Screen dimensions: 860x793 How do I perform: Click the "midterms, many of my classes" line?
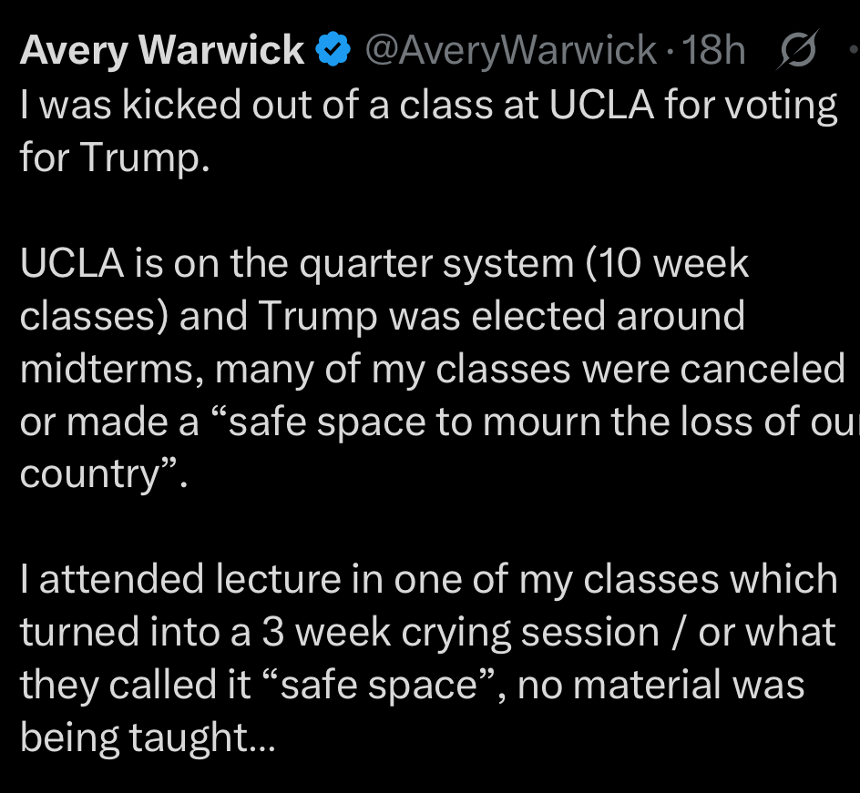(428, 370)
